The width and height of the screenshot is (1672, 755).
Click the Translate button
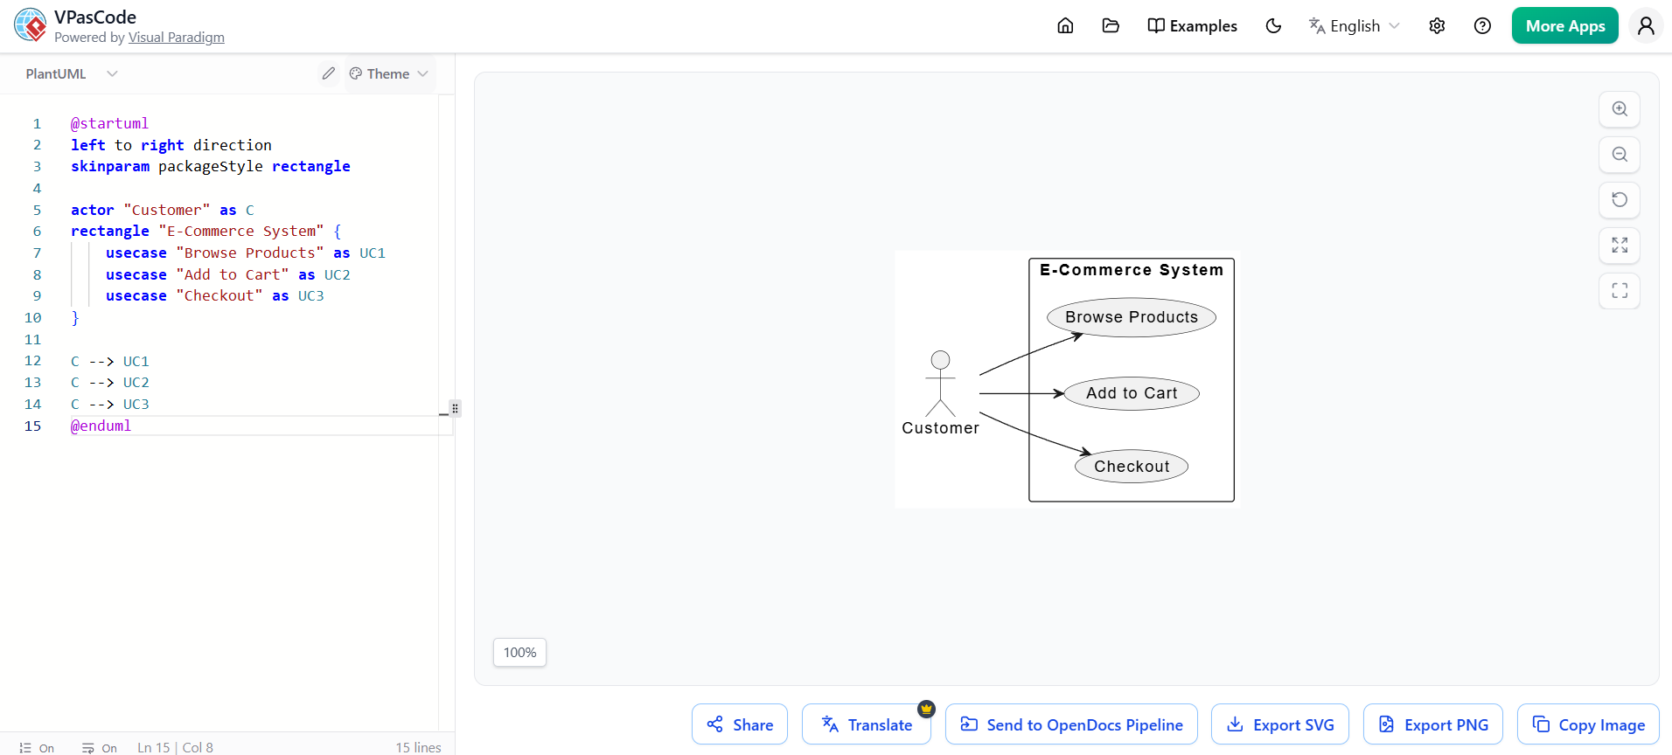[x=867, y=724]
